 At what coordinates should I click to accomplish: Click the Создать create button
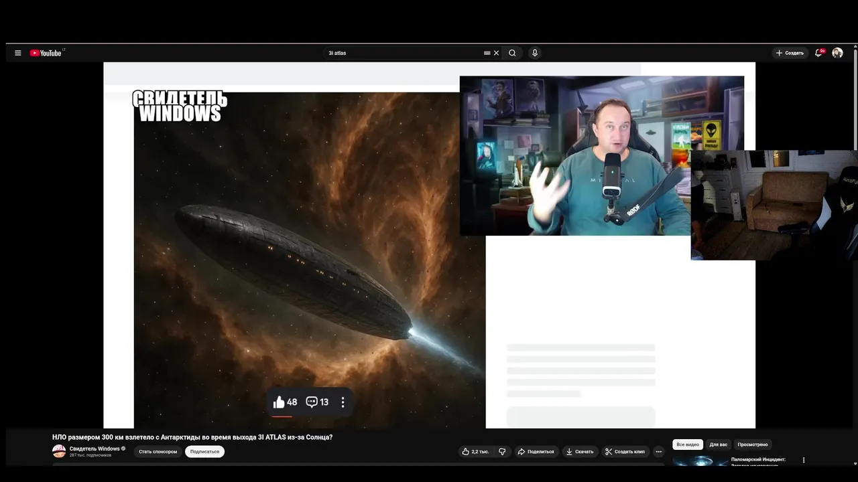point(790,53)
